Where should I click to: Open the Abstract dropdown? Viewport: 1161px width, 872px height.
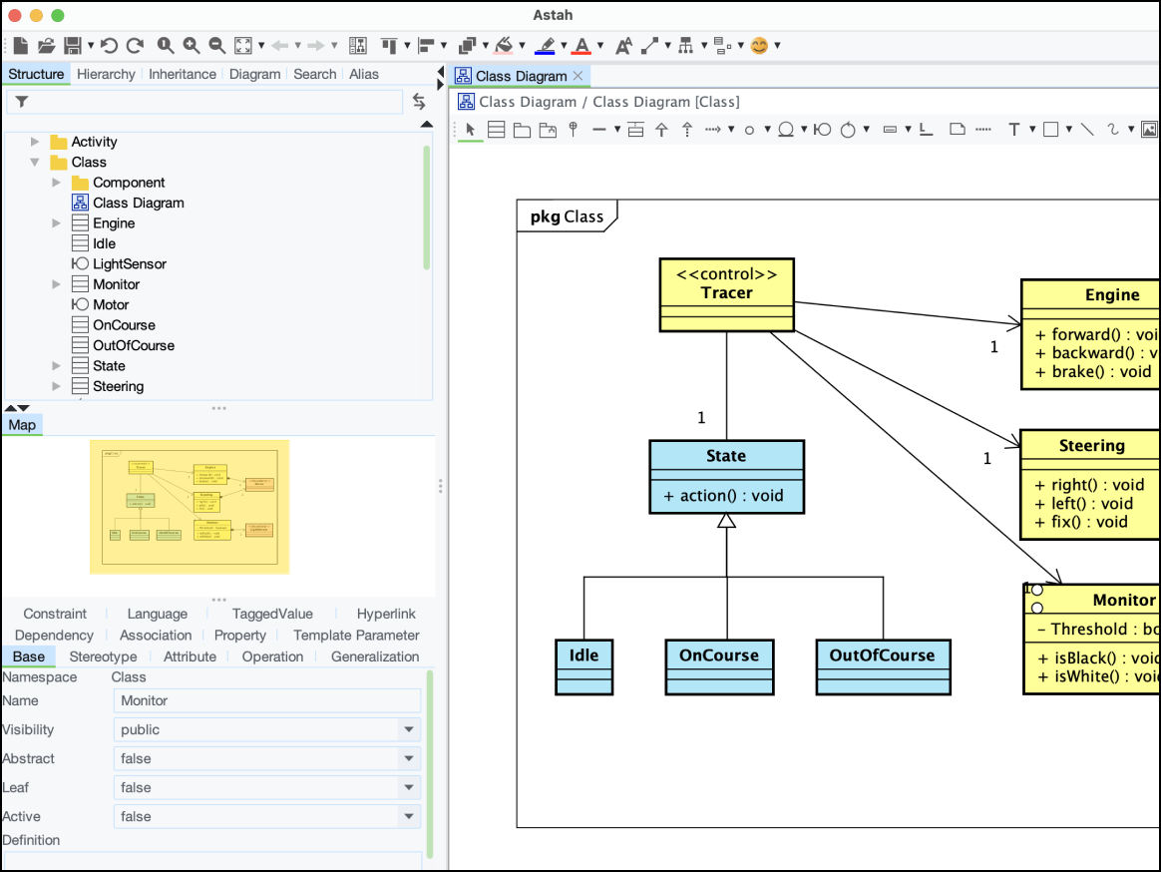(409, 758)
